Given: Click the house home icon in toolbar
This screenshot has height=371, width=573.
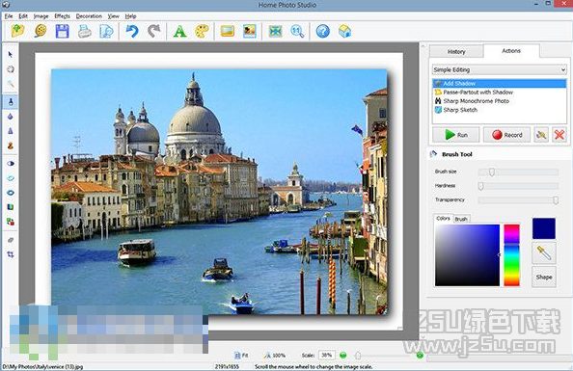Looking at the screenshot, I should (344, 32).
